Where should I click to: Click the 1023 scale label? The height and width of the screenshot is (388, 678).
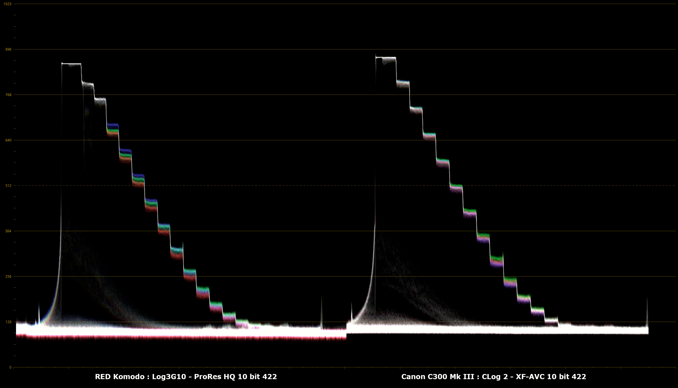tap(8, 4)
